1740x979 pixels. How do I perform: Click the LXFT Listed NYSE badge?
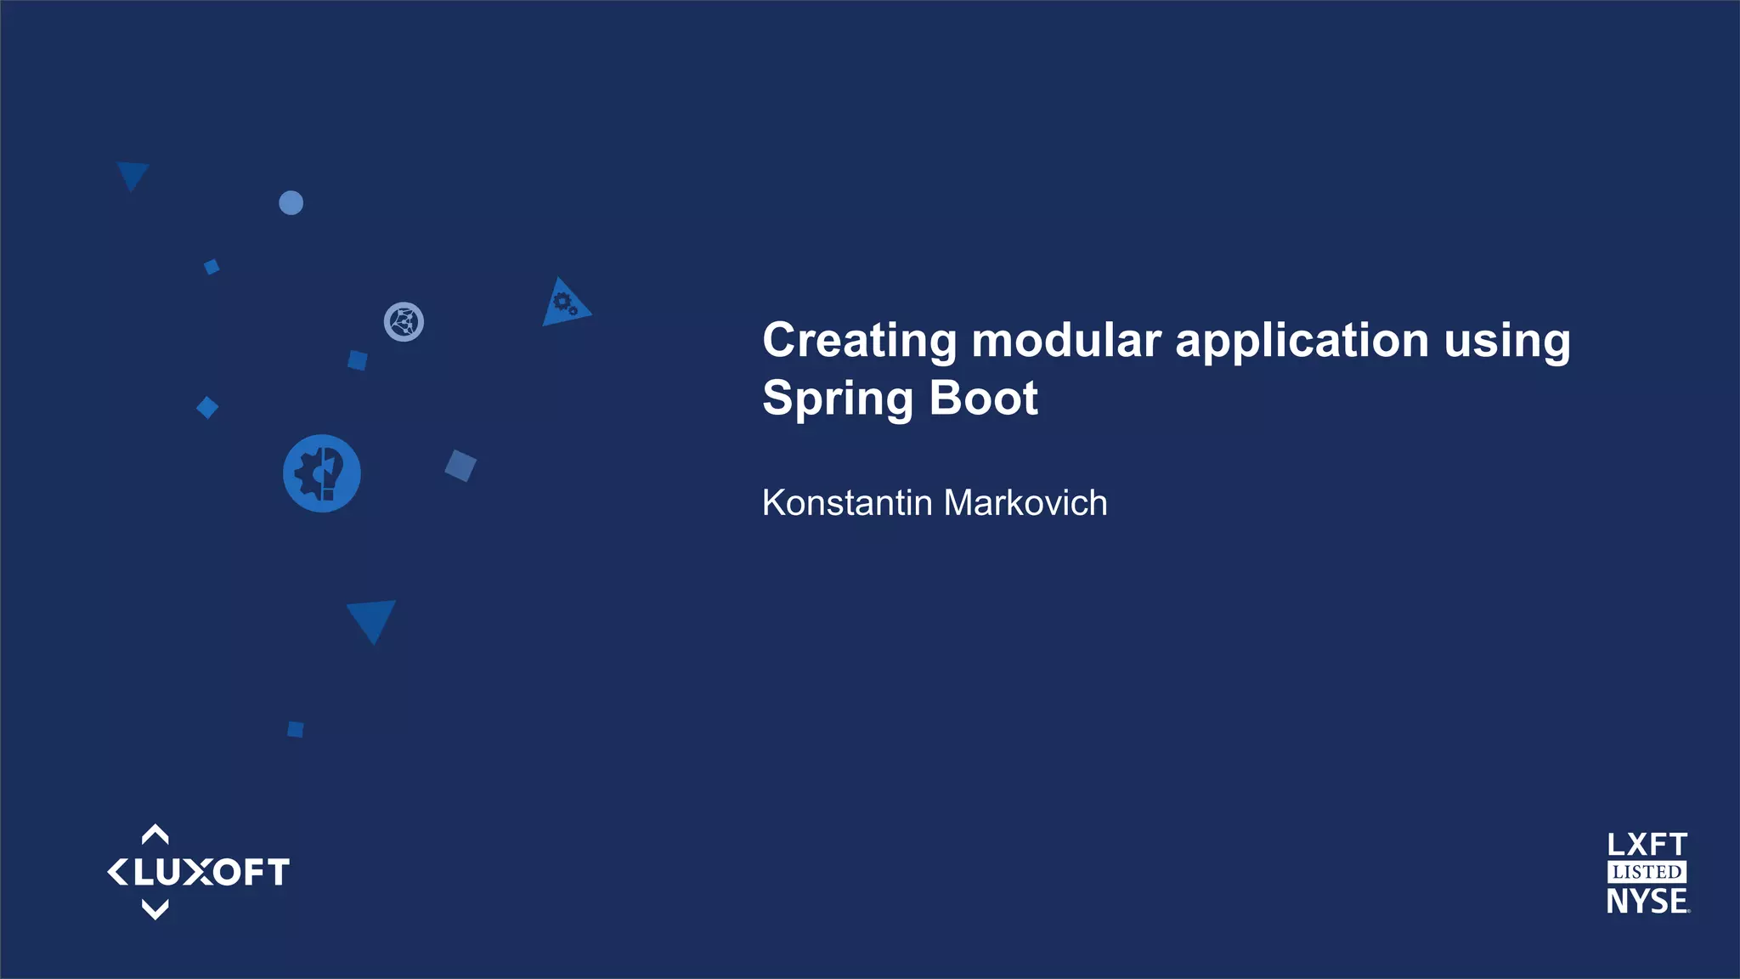(x=1647, y=873)
